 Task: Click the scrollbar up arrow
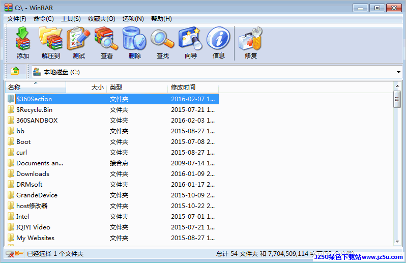pyautogui.click(x=397, y=86)
